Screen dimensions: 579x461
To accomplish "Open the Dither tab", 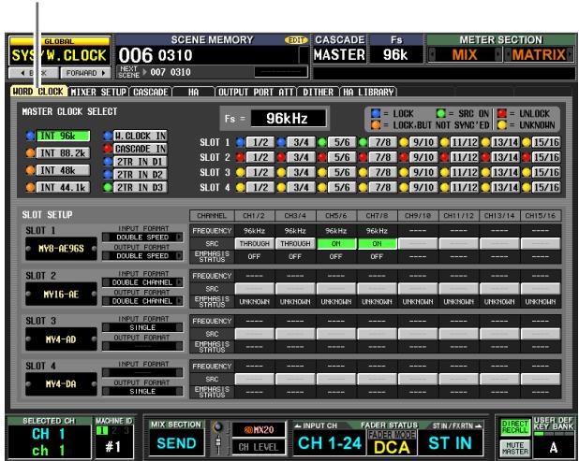I will [x=318, y=92].
